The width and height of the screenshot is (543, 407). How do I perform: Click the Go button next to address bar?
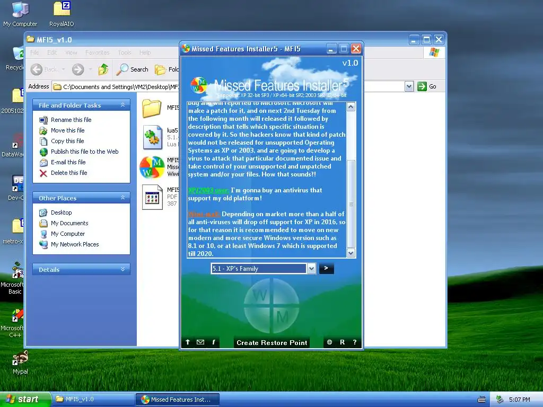(x=427, y=86)
